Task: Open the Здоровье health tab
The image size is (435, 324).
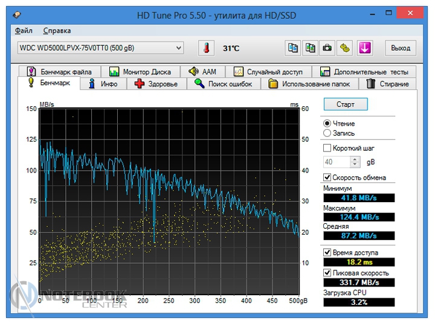Action: tap(156, 84)
